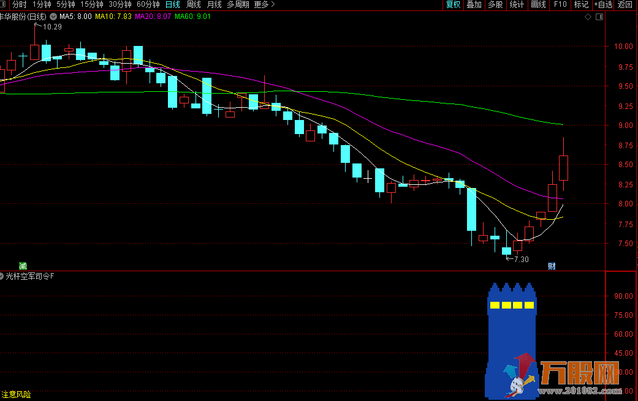The width and height of the screenshot is (638, 401).
Task: Select the 1分钟 period tab
Action: point(42,4)
